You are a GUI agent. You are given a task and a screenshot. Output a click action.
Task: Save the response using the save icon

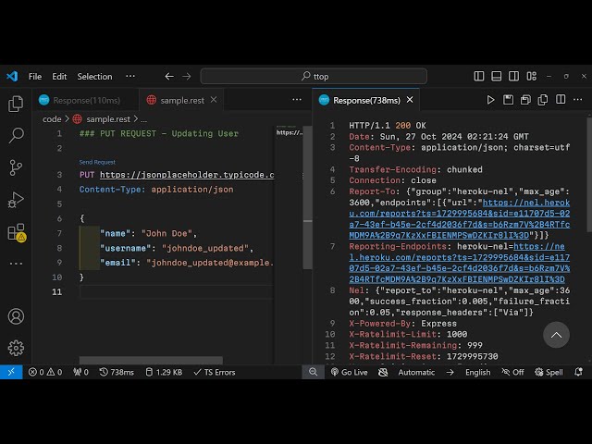point(510,100)
